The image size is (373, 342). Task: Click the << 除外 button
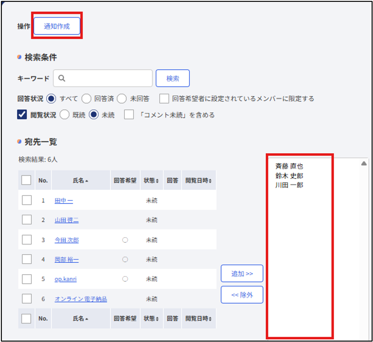click(242, 295)
